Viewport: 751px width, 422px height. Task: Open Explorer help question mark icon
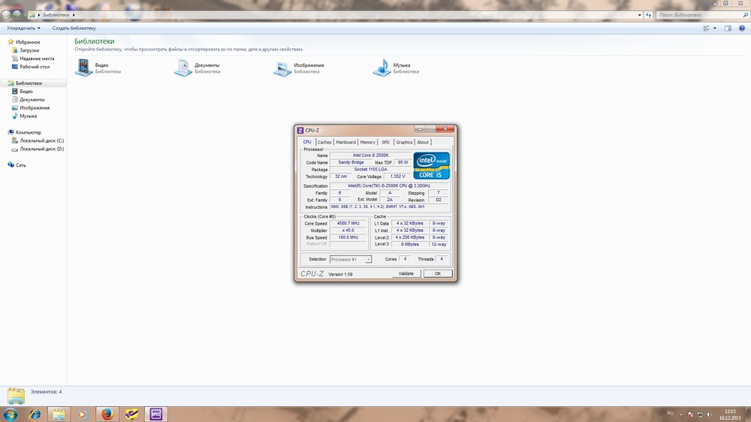pyautogui.click(x=742, y=29)
